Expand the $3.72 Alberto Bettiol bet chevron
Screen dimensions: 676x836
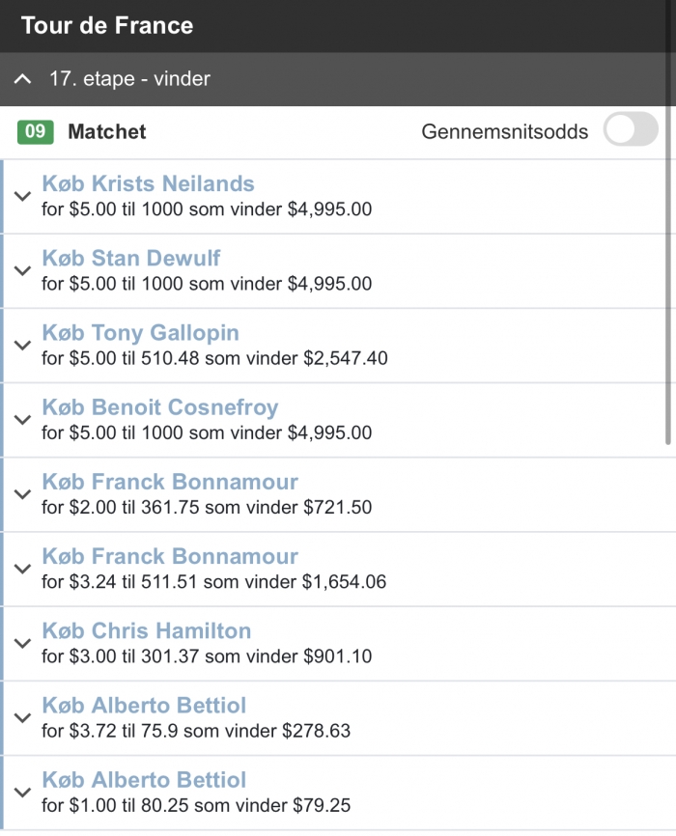[x=22, y=718]
